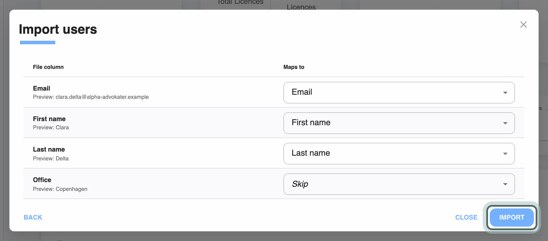
Task: Click the Import button
Action: 512,218
